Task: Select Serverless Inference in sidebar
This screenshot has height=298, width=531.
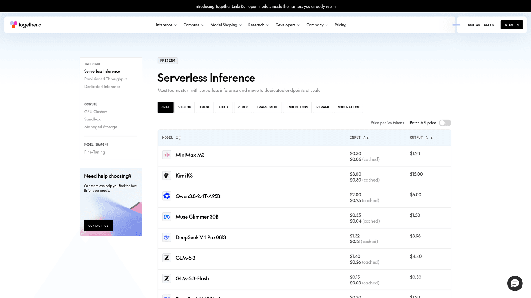Action: (x=102, y=71)
